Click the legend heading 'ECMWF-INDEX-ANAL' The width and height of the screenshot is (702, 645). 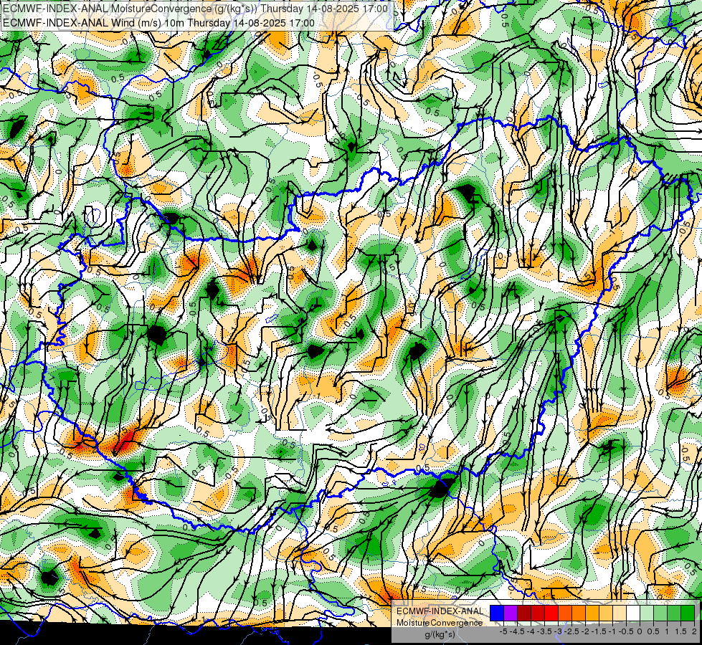tap(440, 611)
